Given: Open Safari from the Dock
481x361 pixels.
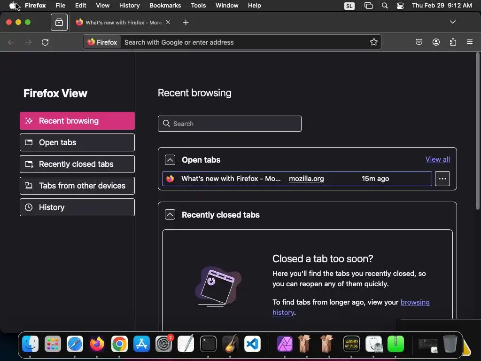Looking at the screenshot, I should tap(75, 344).
